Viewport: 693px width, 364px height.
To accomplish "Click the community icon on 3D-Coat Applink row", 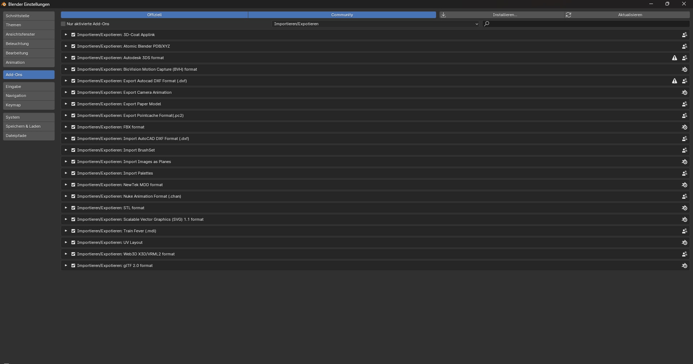I will [684, 35].
